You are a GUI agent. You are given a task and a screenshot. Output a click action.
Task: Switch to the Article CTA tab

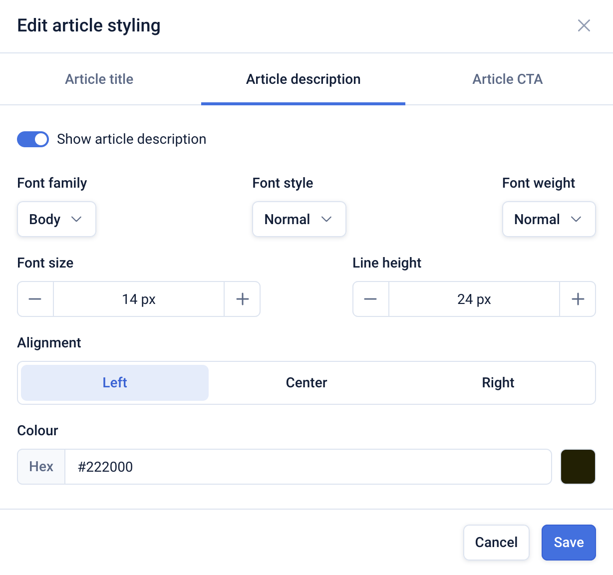507,79
